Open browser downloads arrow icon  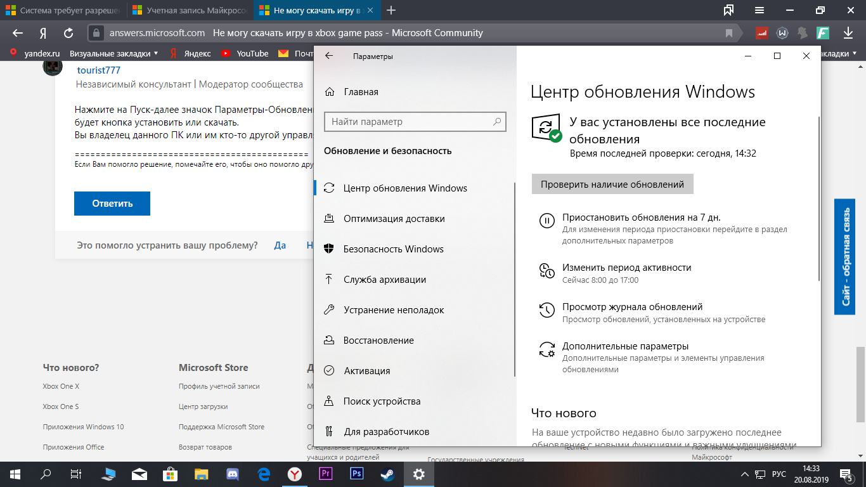pyautogui.click(x=848, y=33)
